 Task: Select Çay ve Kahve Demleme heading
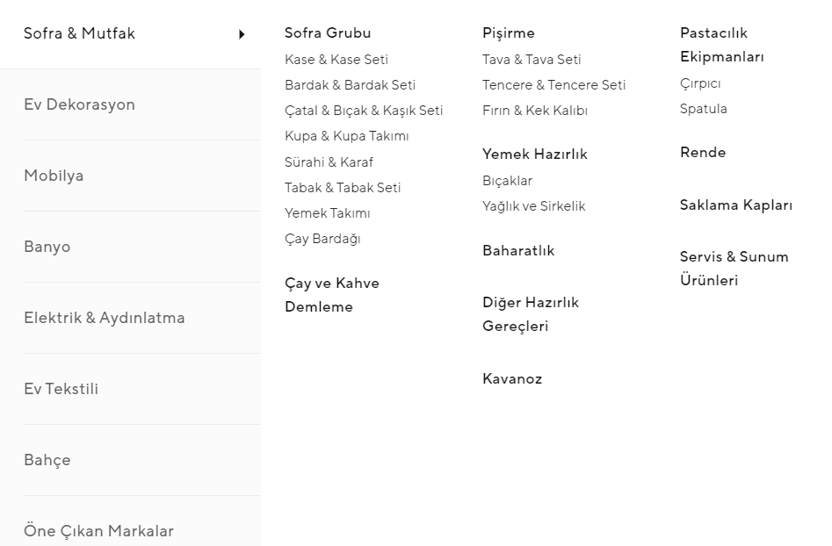(332, 295)
